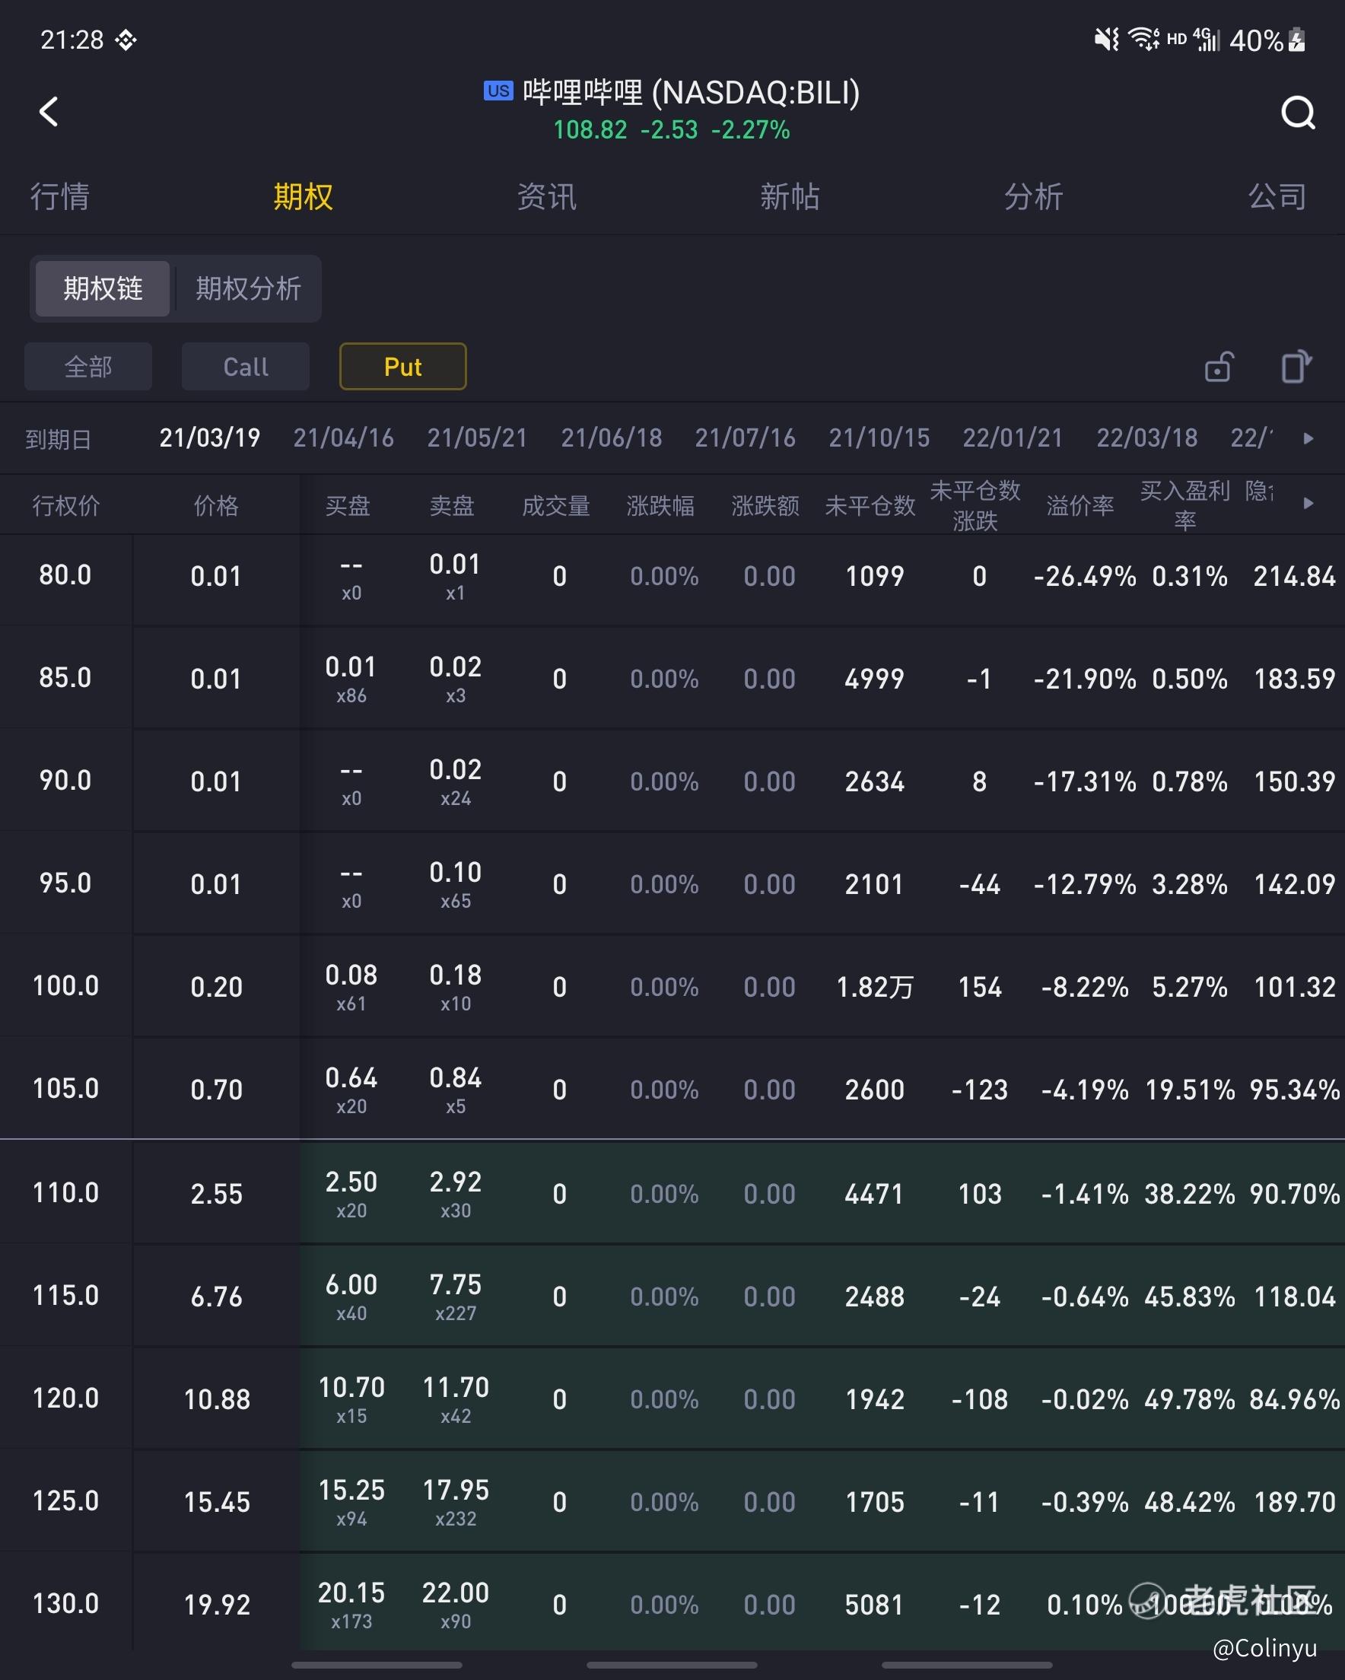Tap price 6.76 in 115.0 row

click(217, 1297)
